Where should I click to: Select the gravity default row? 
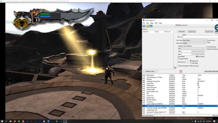click(x=180, y=104)
